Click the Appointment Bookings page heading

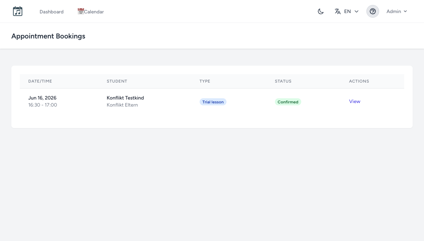point(48,36)
